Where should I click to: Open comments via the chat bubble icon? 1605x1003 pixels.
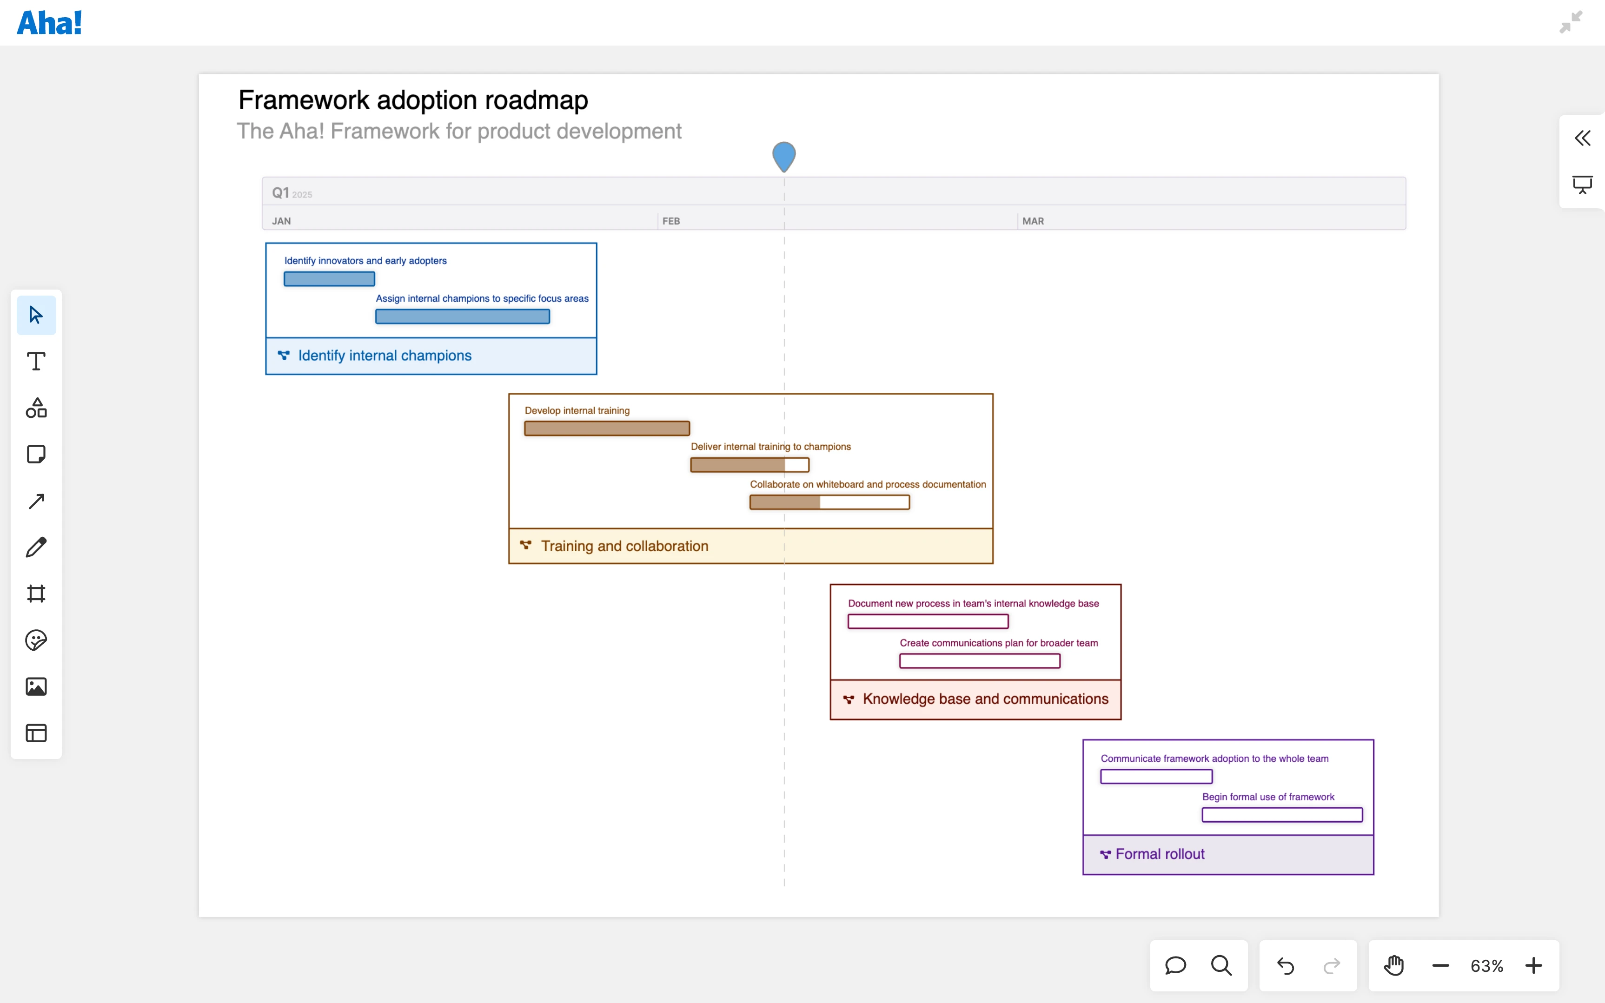[1175, 966]
